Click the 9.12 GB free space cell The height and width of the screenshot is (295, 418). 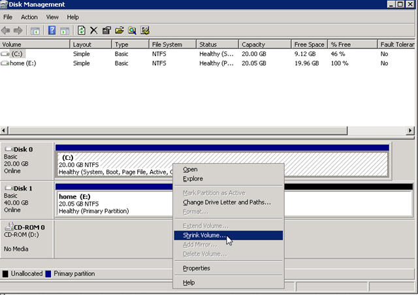click(305, 54)
